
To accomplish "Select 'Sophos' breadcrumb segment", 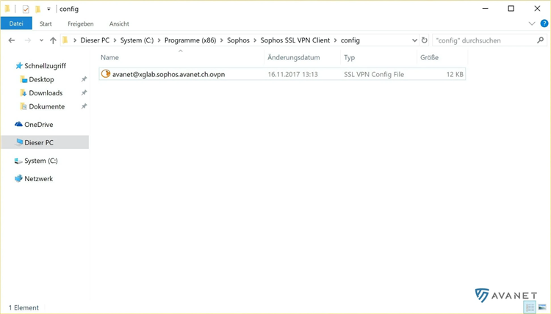I will coord(238,40).
